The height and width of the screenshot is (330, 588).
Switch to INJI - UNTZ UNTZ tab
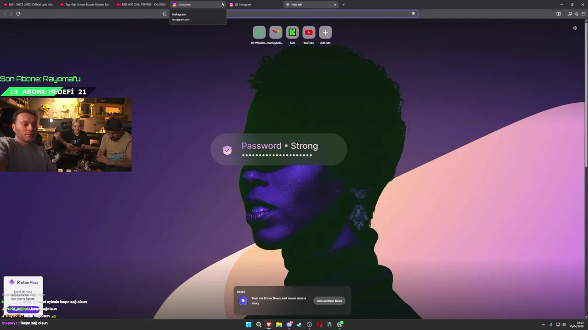tap(28, 5)
